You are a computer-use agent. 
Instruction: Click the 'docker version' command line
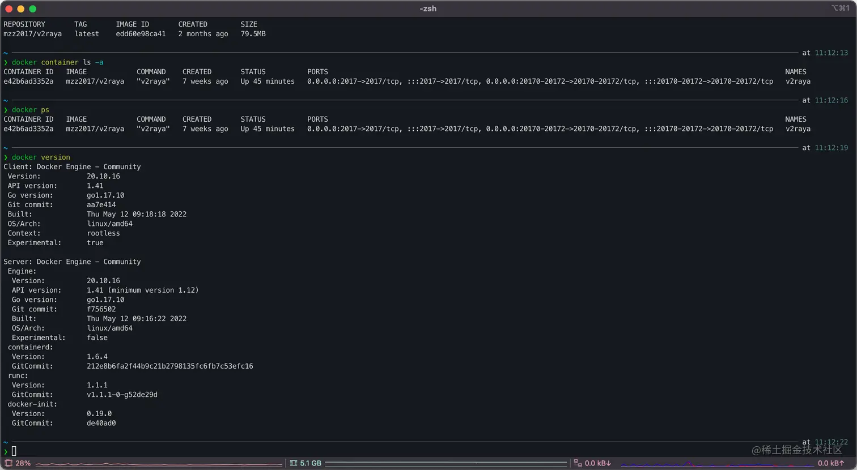pos(41,157)
